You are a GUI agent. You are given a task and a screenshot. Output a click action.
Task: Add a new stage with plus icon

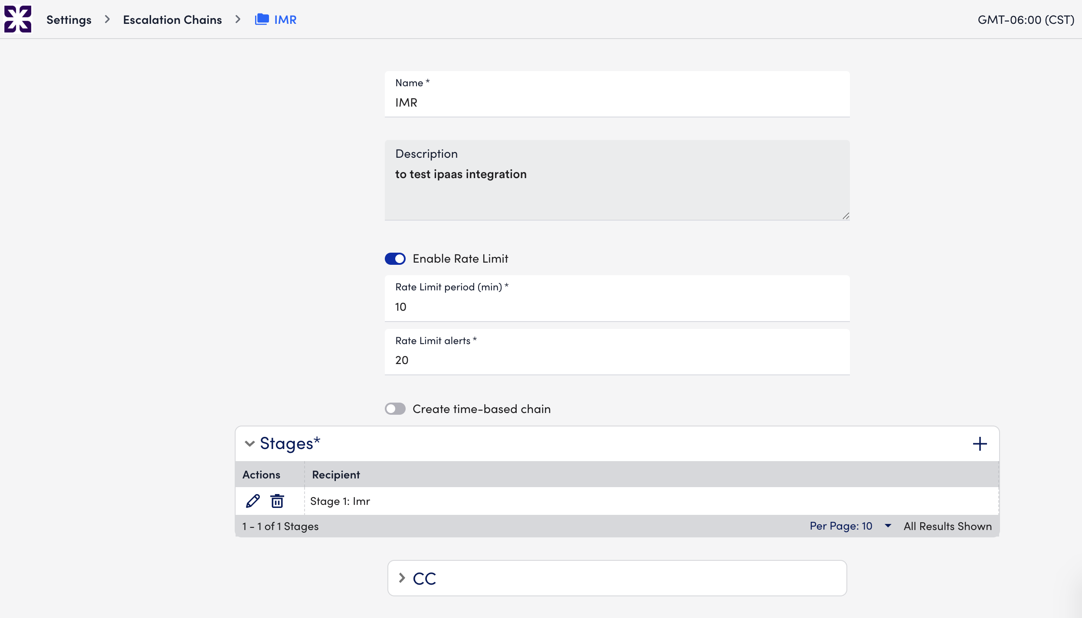click(x=980, y=444)
